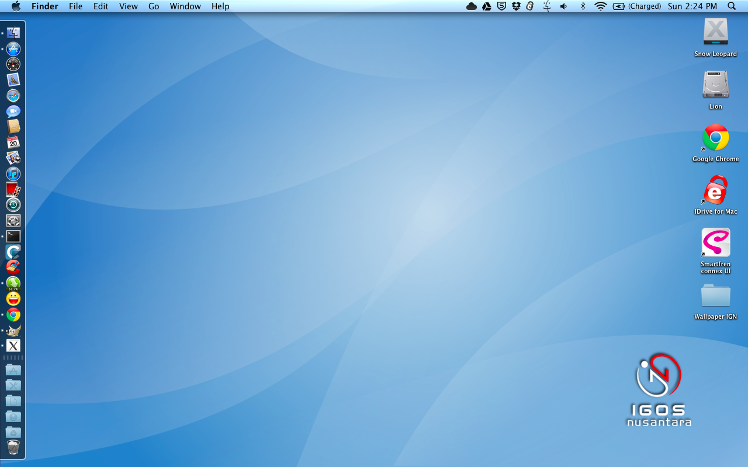This screenshot has height=467, width=748.
Task: Select Google Chrome desktop shortcut
Action: 716,142
